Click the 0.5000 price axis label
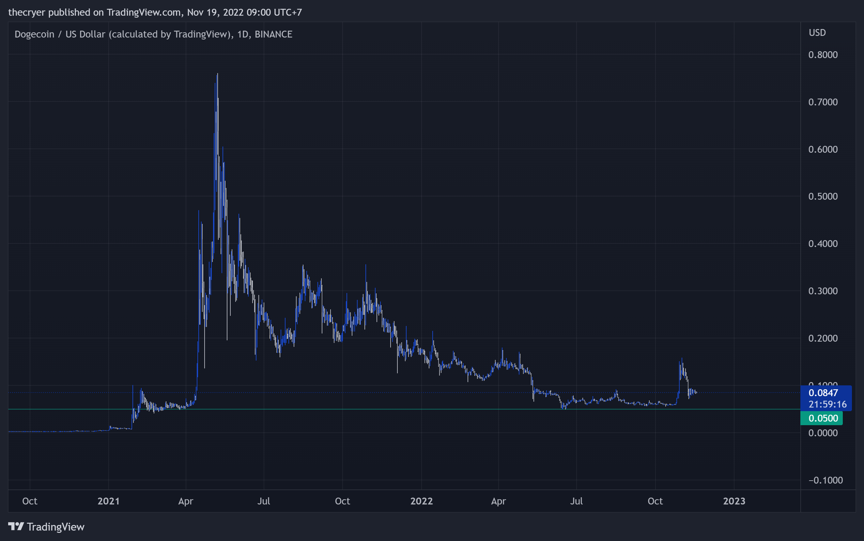Image resolution: width=864 pixels, height=541 pixels. click(x=823, y=196)
